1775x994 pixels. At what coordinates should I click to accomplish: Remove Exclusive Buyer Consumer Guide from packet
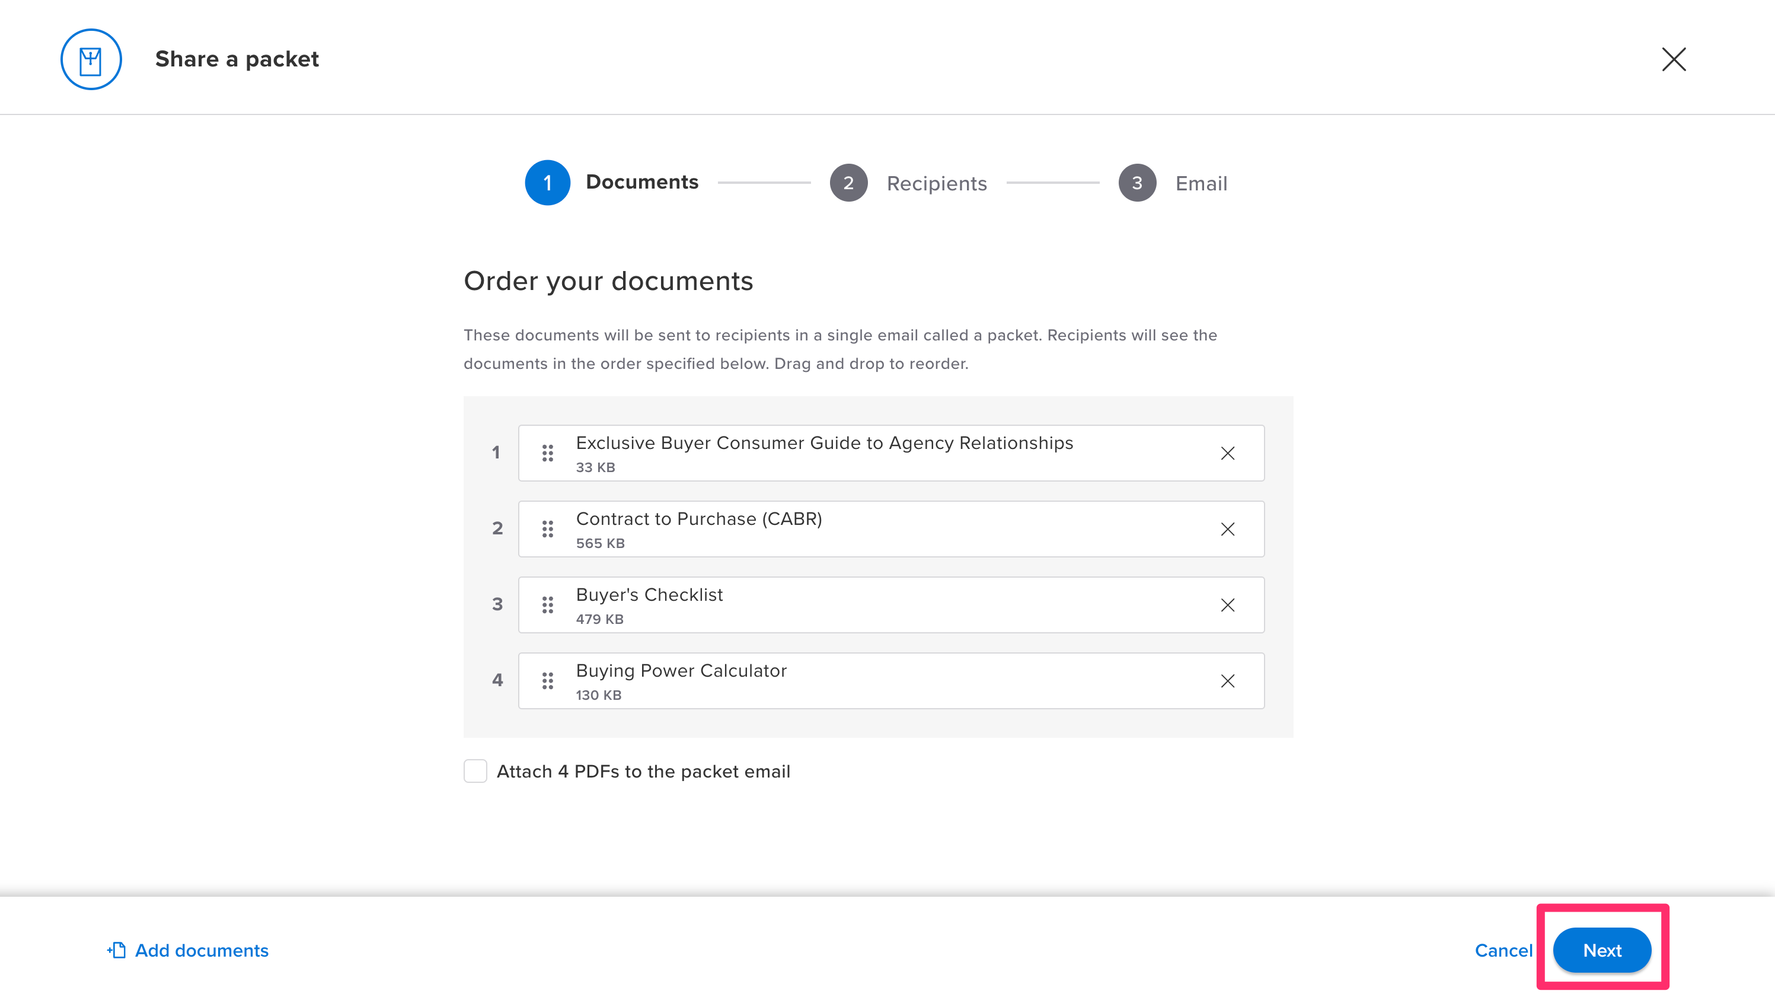tap(1228, 453)
